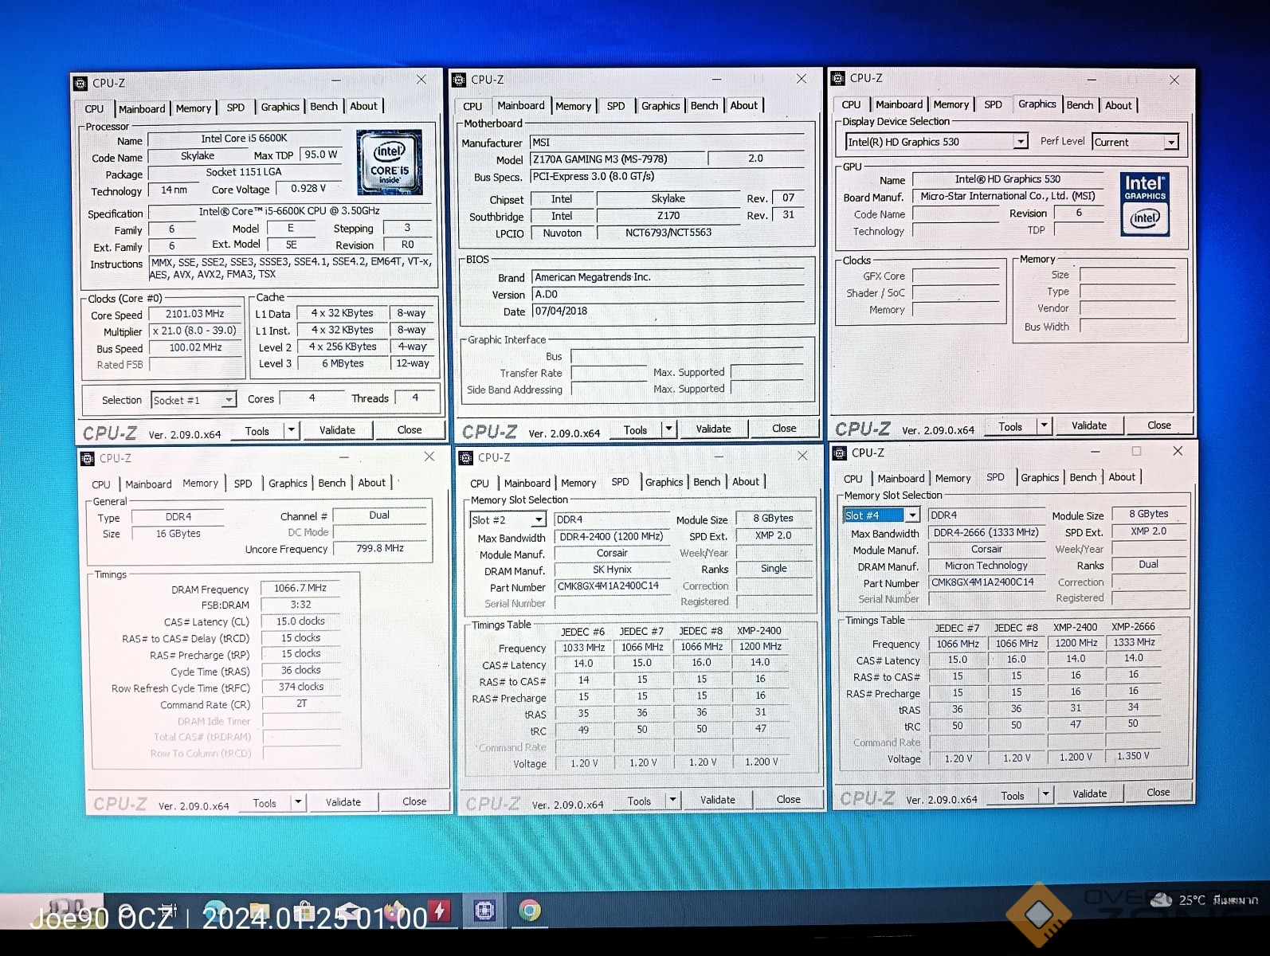Screen dimensions: 1270x956
Task: Click Close button in the processor window footer
Action: (410, 430)
